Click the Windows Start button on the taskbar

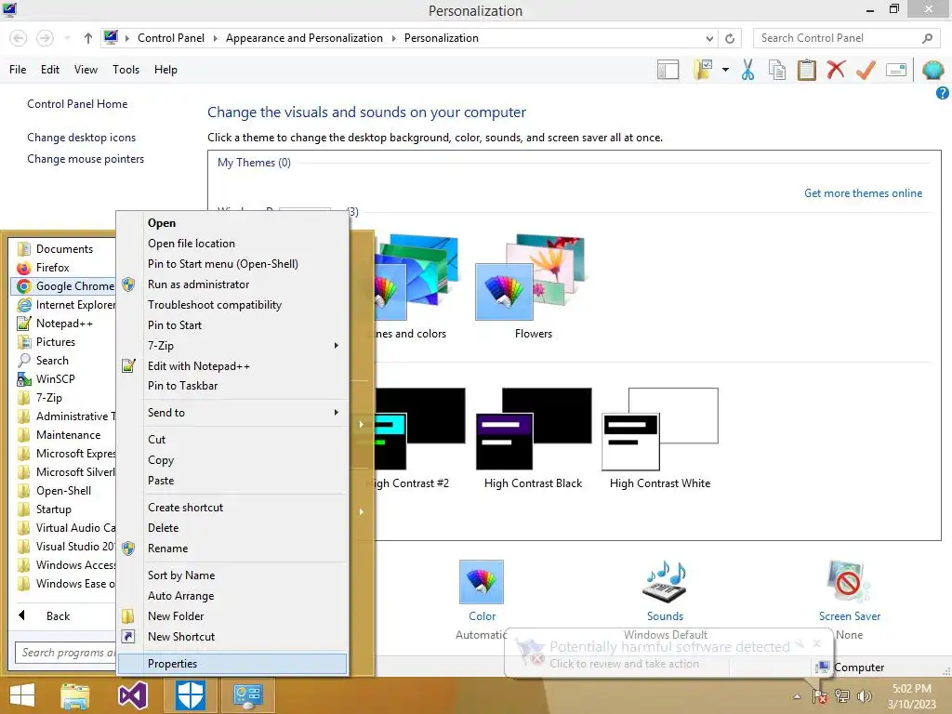click(22, 695)
